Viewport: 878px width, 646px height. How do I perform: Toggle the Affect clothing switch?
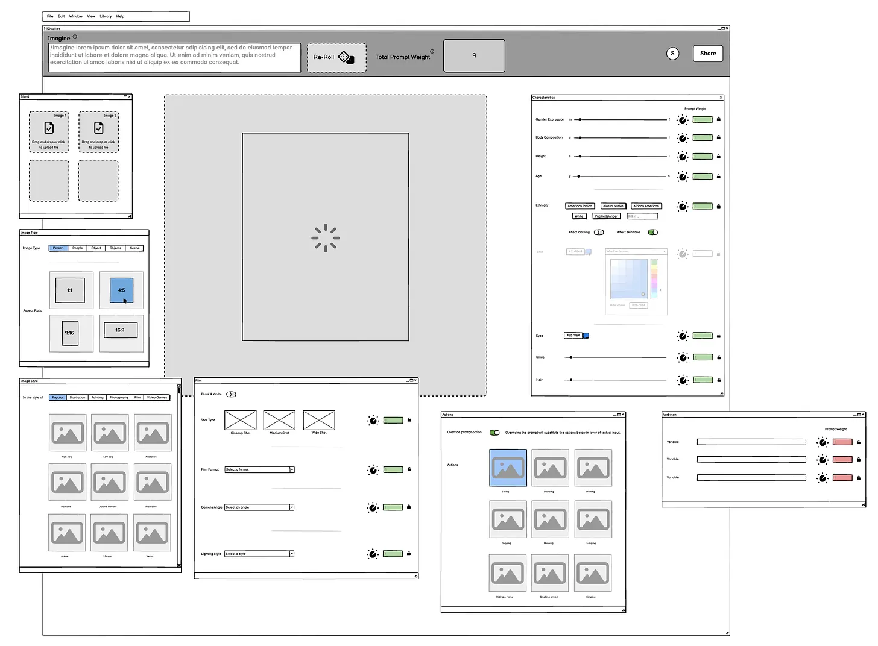599,232
